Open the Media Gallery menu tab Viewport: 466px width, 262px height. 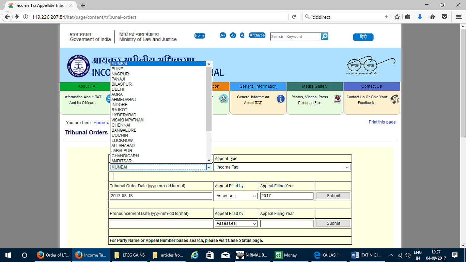click(x=314, y=86)
